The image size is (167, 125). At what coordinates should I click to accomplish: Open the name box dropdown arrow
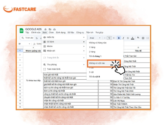[30, 44]
